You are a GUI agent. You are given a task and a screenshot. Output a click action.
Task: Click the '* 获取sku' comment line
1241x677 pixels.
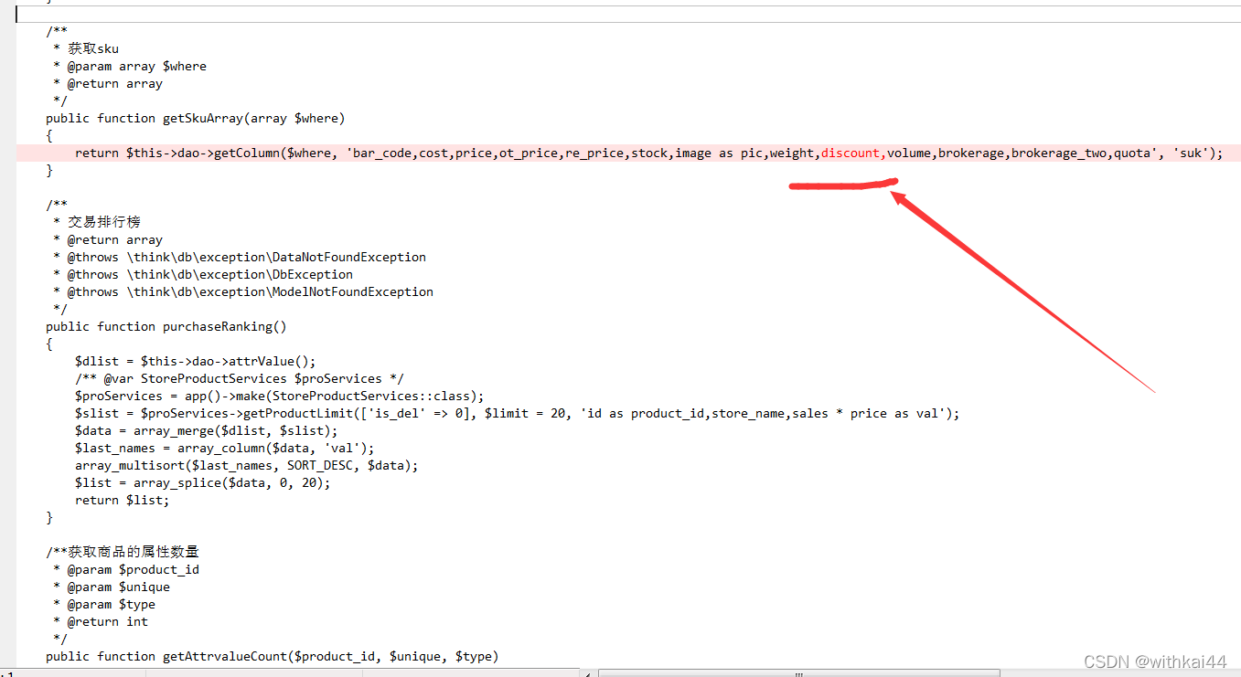coord(86,48)
